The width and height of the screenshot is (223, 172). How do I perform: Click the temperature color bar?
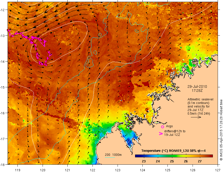tap(174, 156)
